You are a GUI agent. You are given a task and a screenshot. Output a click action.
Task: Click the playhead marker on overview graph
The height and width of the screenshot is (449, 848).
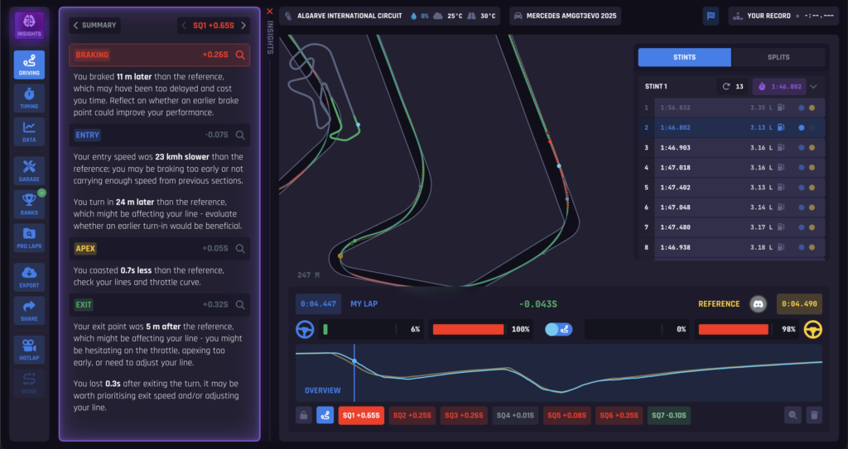[354, 361]
